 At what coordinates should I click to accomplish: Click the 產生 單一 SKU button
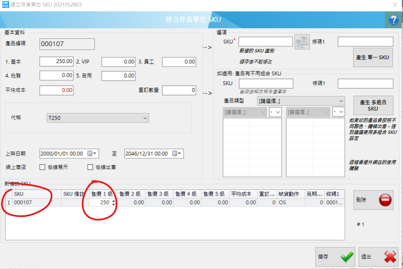(x=373, y=57)
